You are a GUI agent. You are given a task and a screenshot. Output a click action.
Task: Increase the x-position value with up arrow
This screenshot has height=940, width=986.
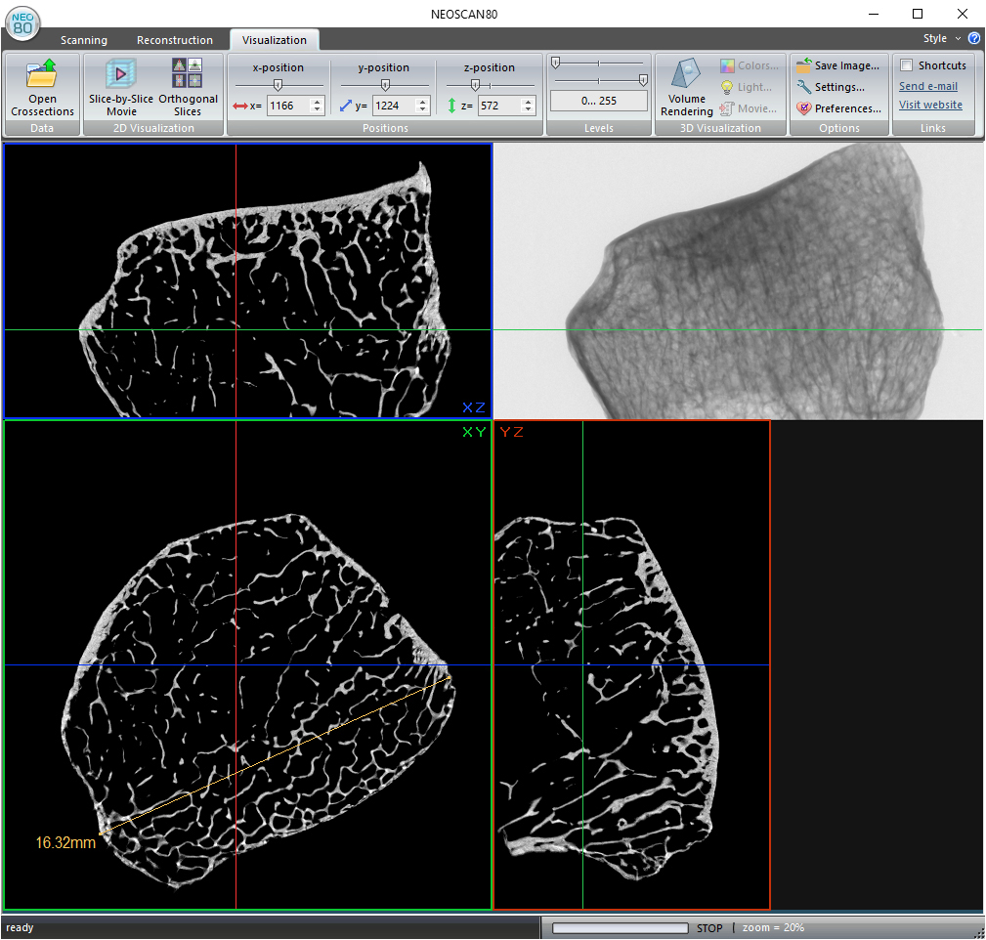click(317, 102)
